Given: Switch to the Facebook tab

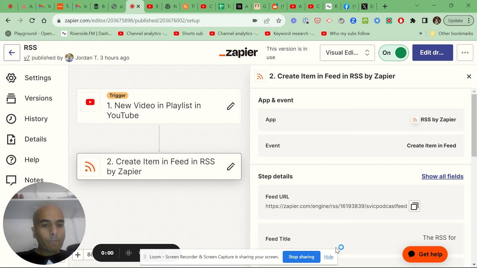Looking at the screenshot, I should (349, 6).
